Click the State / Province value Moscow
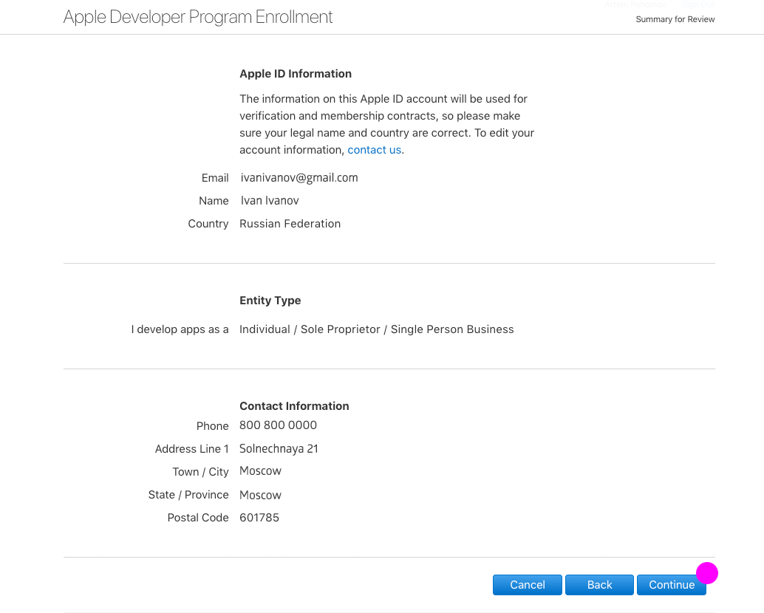 (260, 495)
